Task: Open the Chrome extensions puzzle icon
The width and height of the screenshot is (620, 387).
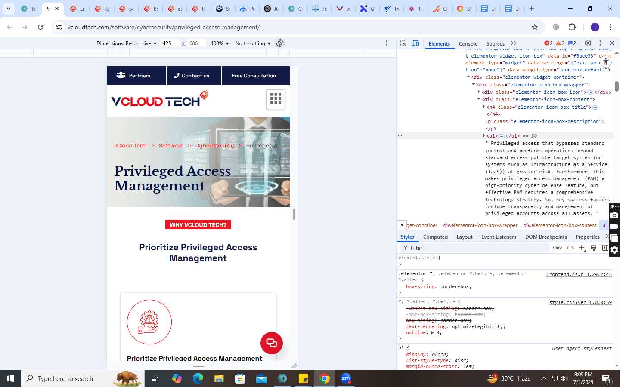Action: coord(572,27)
